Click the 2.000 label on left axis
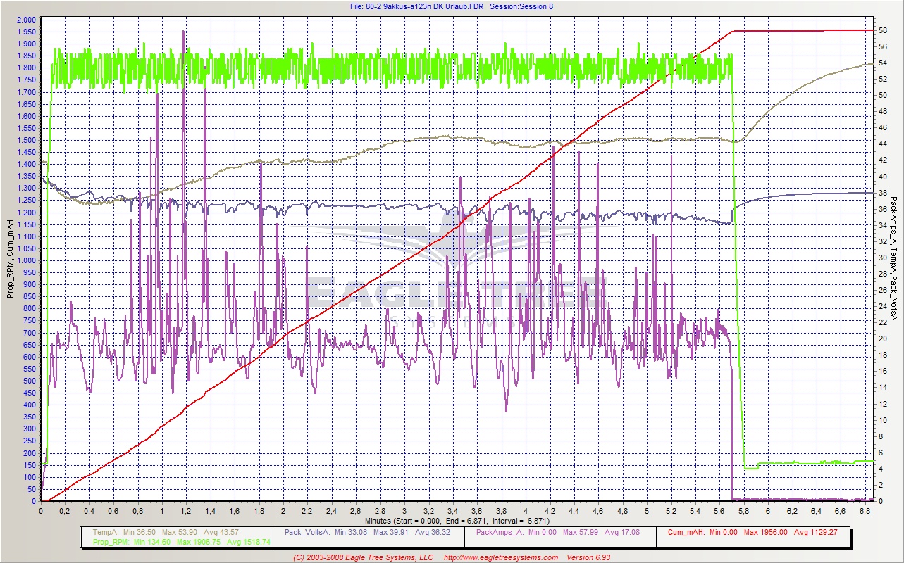Viewport: 904px width, 563px height. pos(25,20)
